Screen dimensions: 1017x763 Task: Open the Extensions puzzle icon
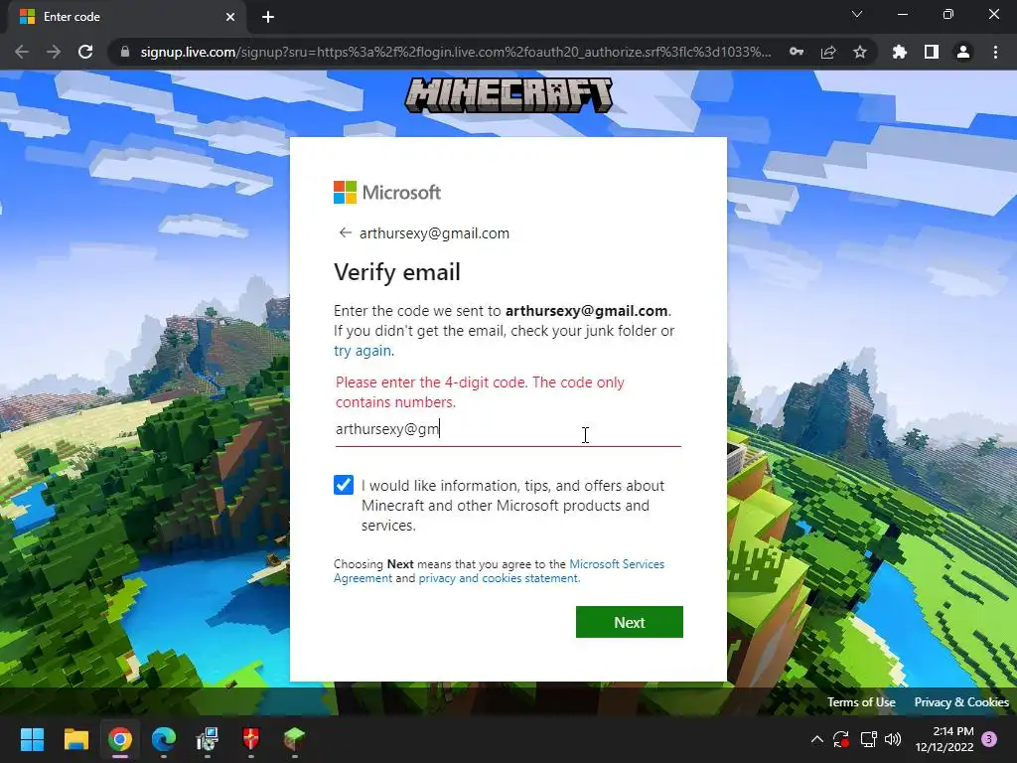click(x=899, y=52)
